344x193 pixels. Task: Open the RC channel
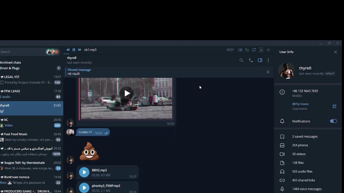click(31, 123)
